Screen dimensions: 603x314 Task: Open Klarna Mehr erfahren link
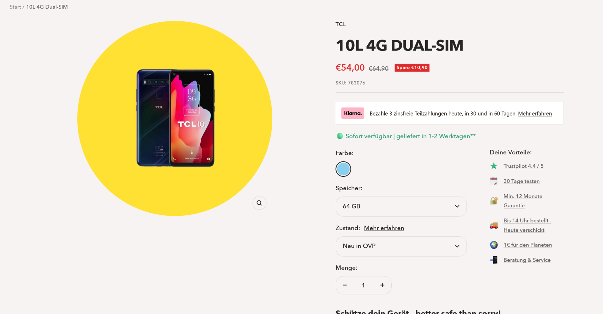click(x=535, y=113)
